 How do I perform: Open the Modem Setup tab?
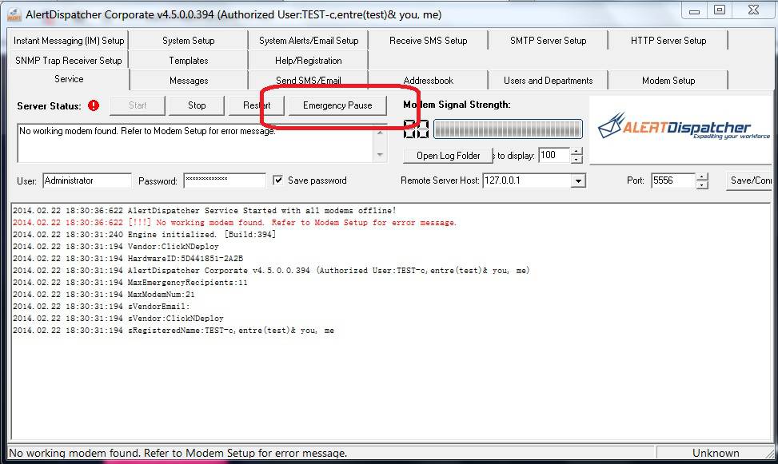click(x=668, y=81)
